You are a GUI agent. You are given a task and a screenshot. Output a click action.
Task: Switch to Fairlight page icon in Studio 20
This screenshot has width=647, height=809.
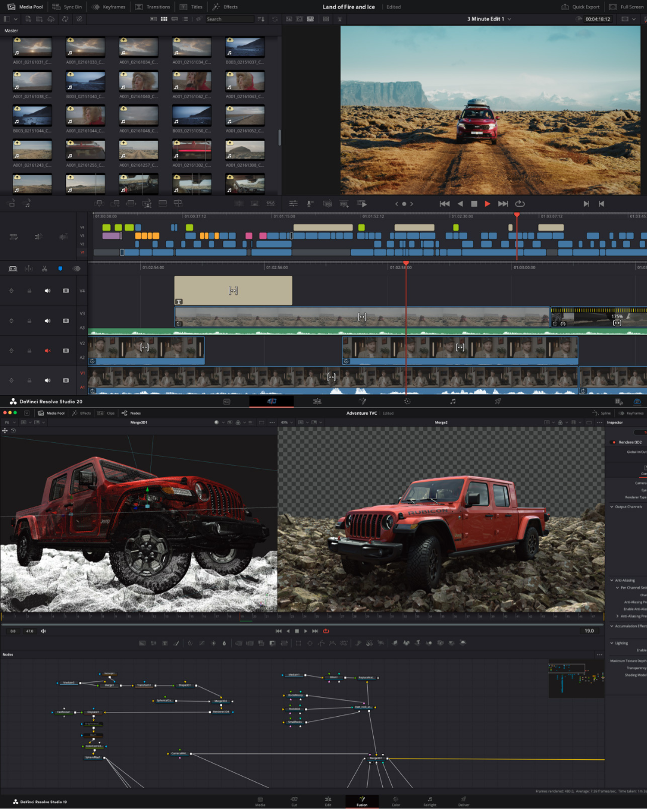pyautogui.click(x=453, y=402)
